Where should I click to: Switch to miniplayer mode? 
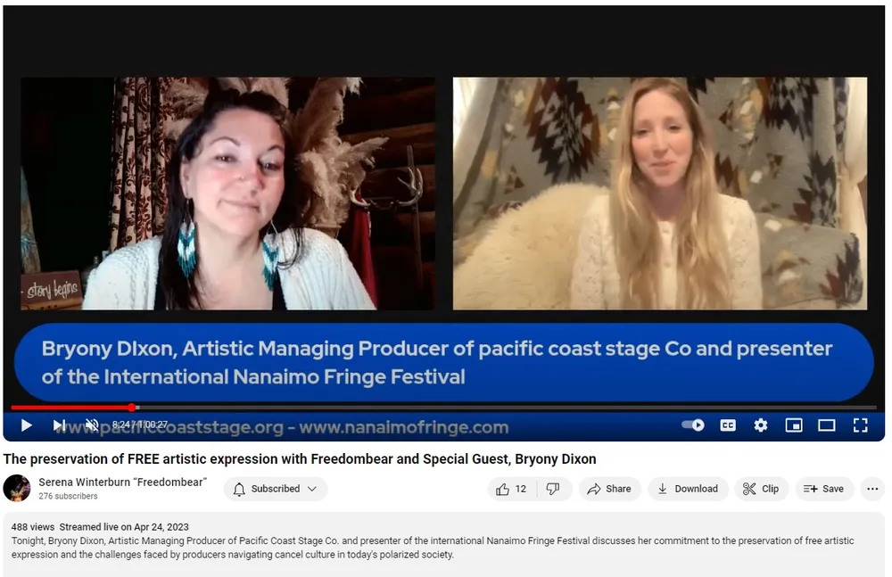click(x=794, y=425)
